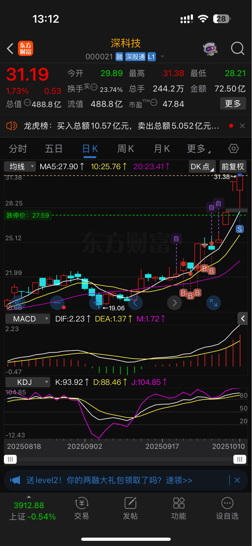This screenshot has height=546, width=252.
Task: Open the KDJ indicator dropdown
Action: click(x=28, y=382)
